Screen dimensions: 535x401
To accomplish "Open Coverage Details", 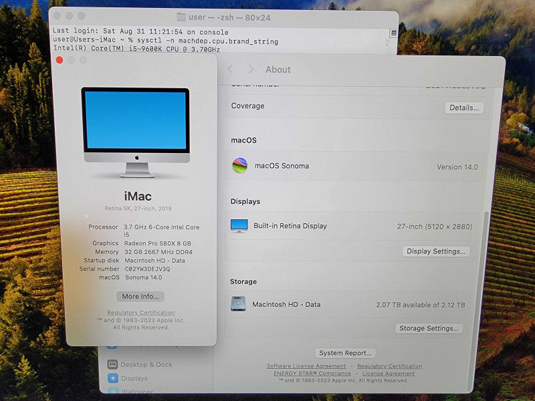I will pyautogui.click(x=464, y=108).
